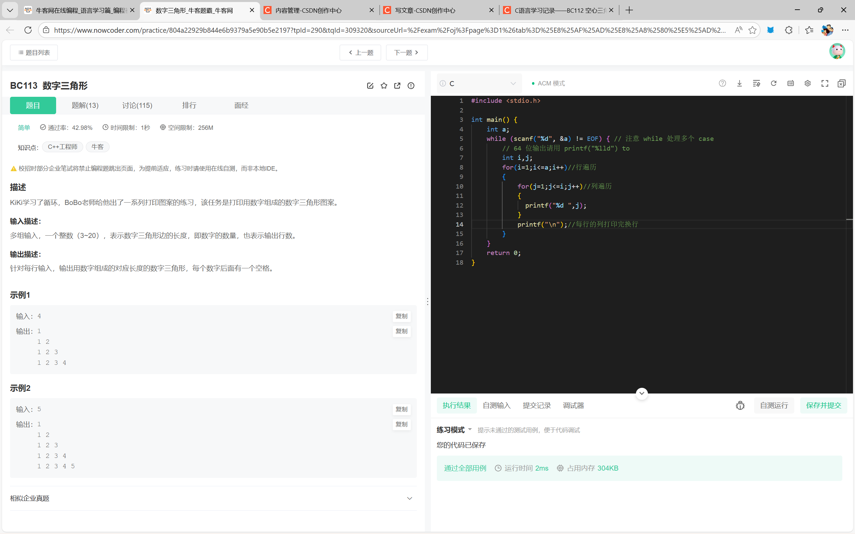The image size is (855, 534).
Task: Select the 自测输入 tab
Action: coord(496,406)
